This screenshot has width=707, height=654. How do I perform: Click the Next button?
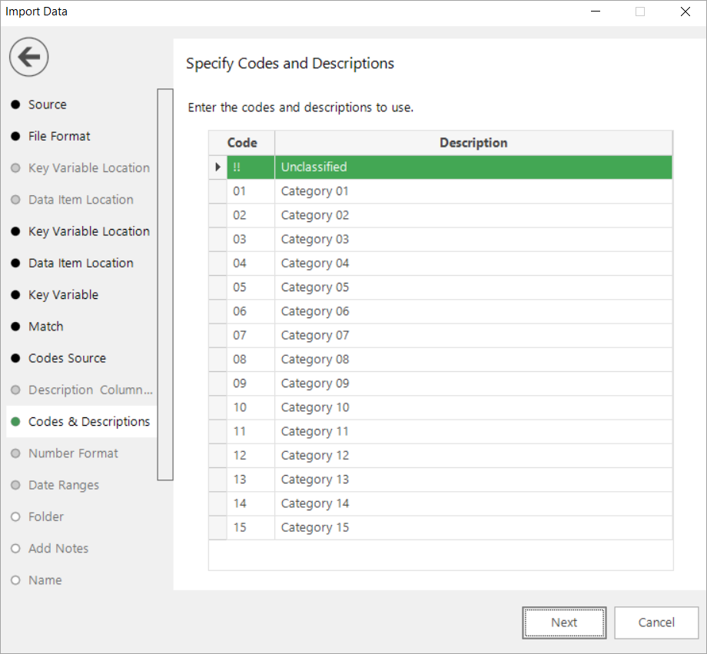(564, 622)
